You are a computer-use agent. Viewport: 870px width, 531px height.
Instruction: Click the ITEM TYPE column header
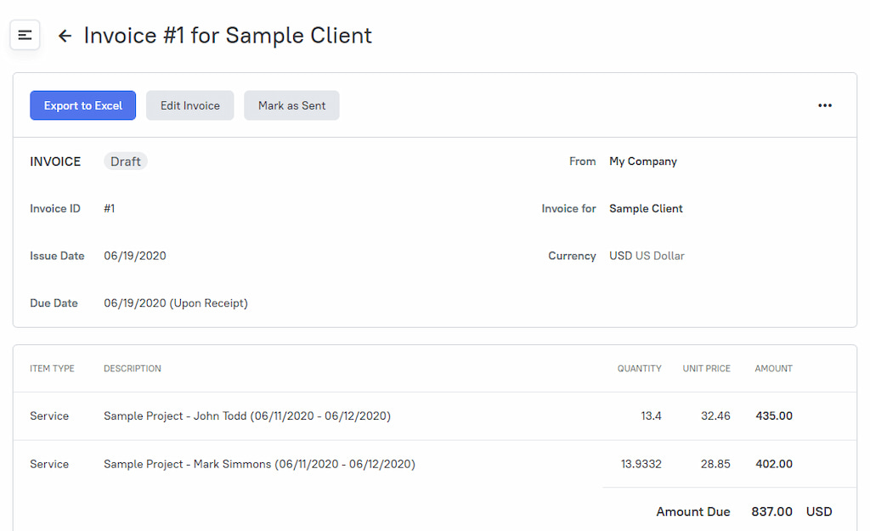coord(52,368)
